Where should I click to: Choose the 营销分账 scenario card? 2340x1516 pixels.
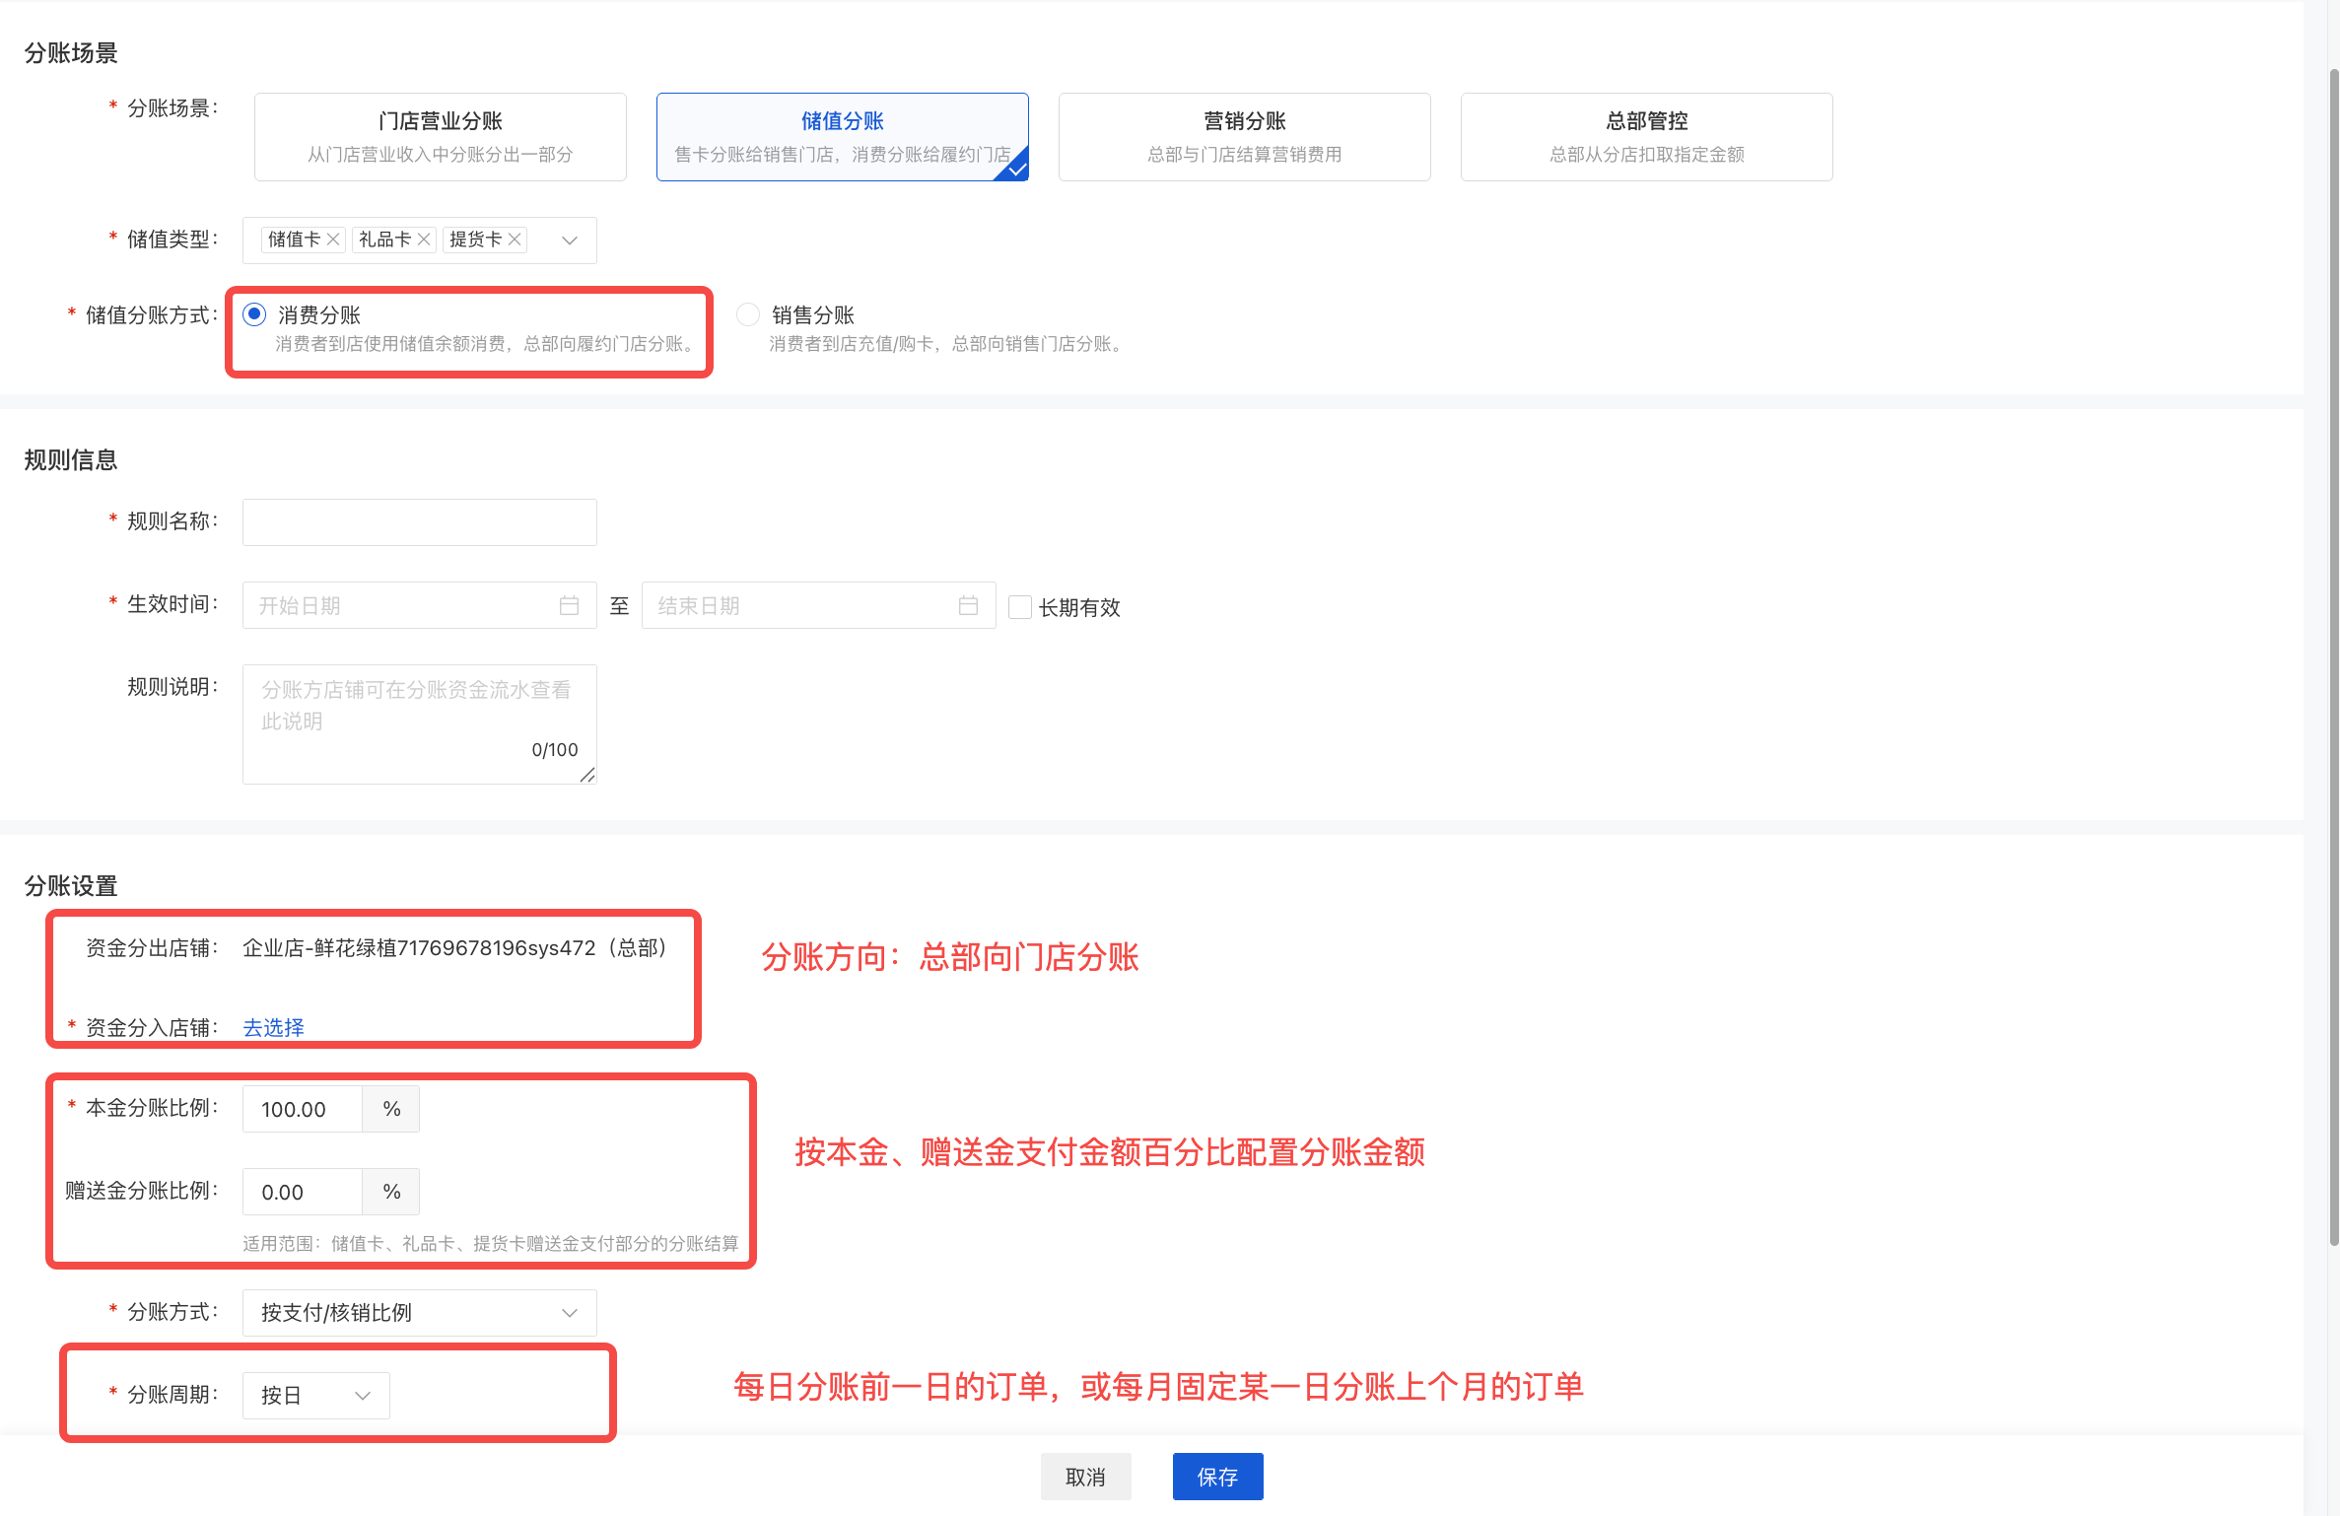(x=1244, y=137)
